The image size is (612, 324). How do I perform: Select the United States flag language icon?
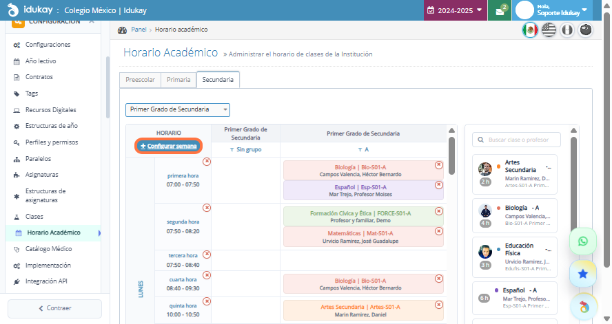point(549,30)
